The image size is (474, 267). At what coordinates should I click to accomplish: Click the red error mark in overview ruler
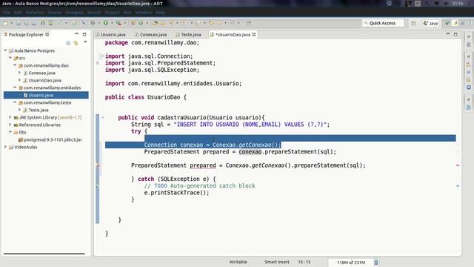click(458, 165)
